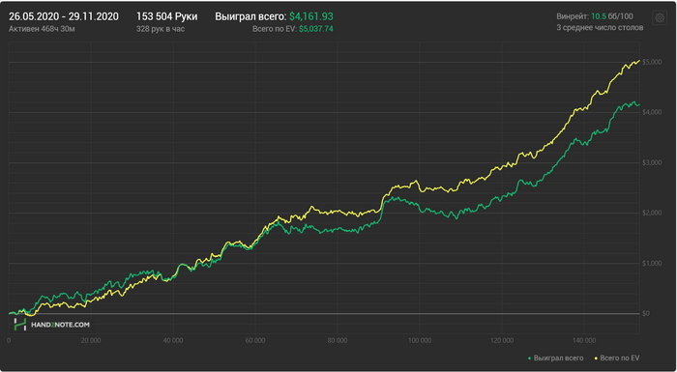Click the $5,000 y-axis label
This screenshot has height=372, width=677.
coord(652,62)
